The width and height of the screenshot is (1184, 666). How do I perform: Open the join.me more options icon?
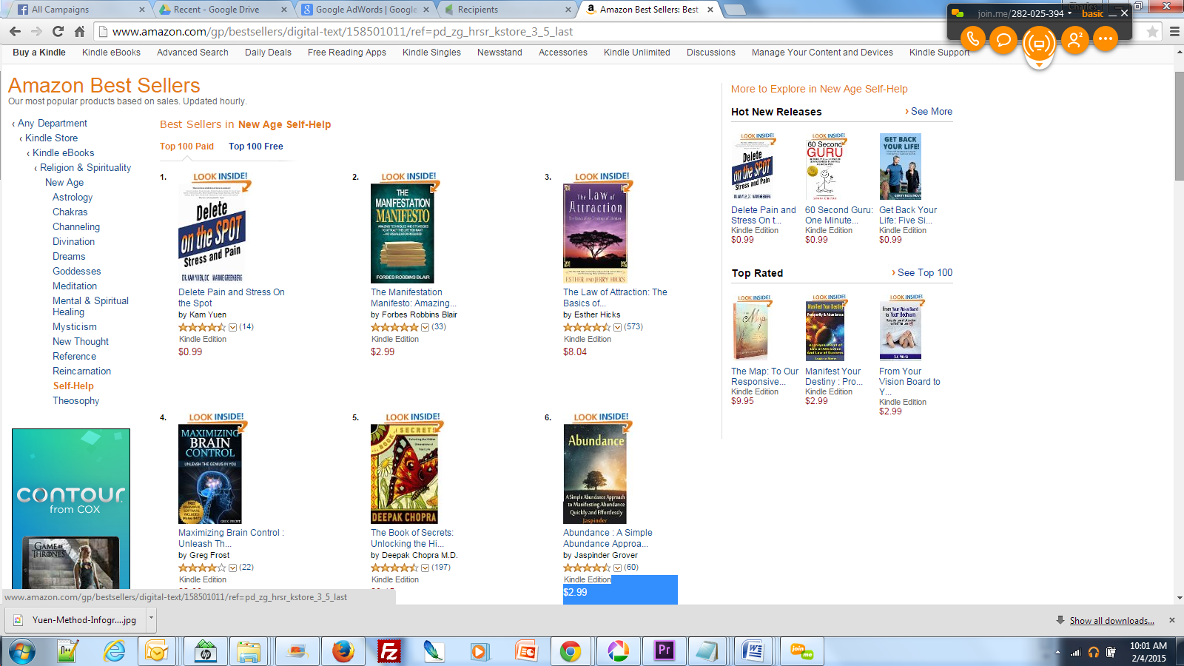(x=1106, y=39)
